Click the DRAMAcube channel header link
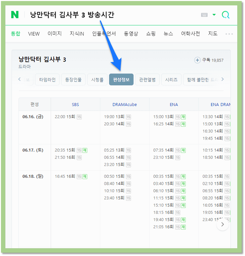Image resolution: width=245 pixels, height=256 pixels. pos(125,105)
